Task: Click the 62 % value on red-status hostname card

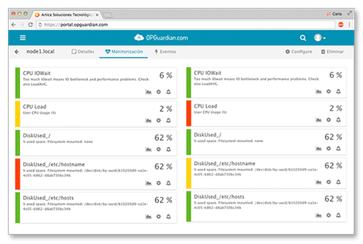Action: [163, 166]
